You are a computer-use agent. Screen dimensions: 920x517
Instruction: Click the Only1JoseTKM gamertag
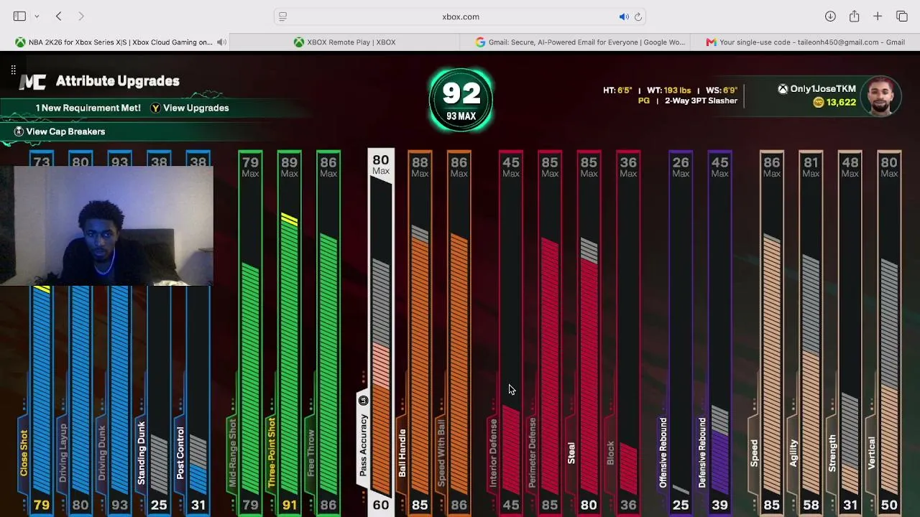click(x=823, y=89)
